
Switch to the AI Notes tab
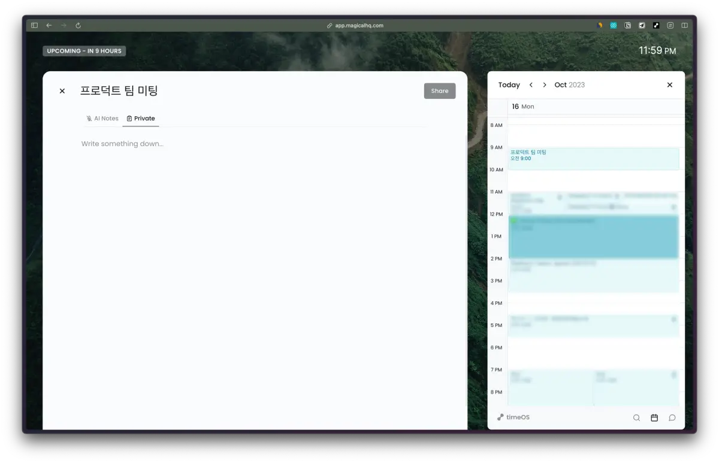102,119
